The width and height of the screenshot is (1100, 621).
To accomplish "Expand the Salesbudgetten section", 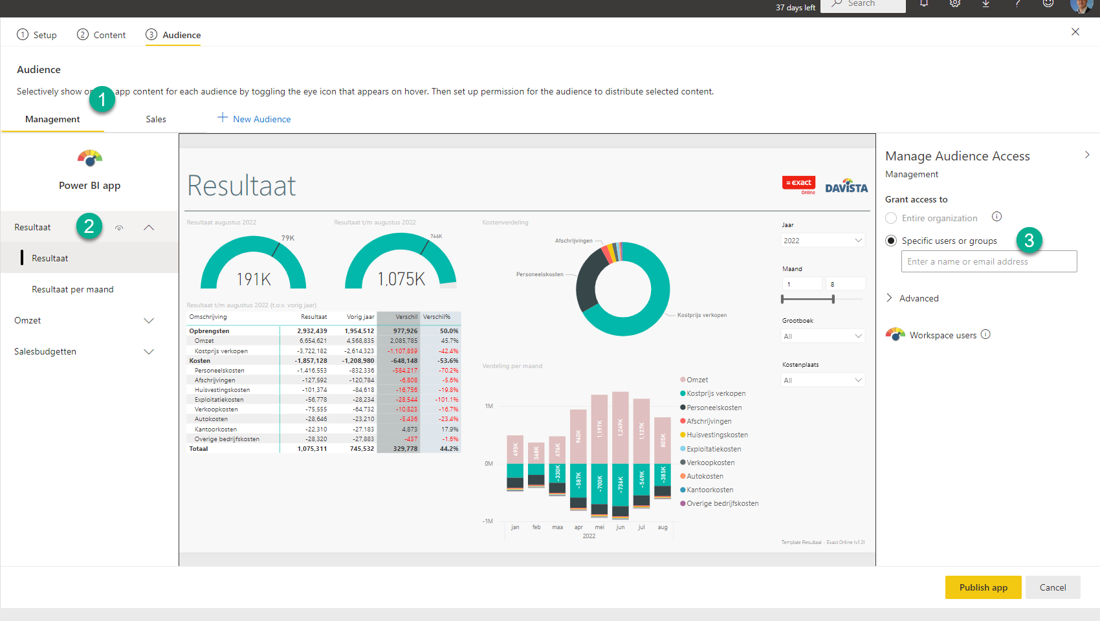I will coord(149,351).
